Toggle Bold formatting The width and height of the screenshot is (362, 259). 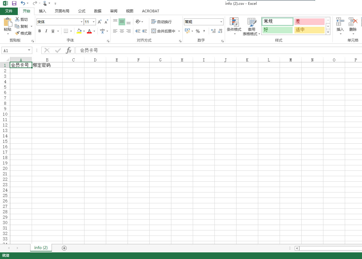[40, 31]
